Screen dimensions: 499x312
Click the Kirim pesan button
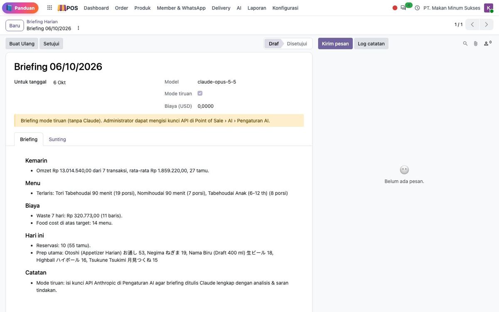click(335, 44)
